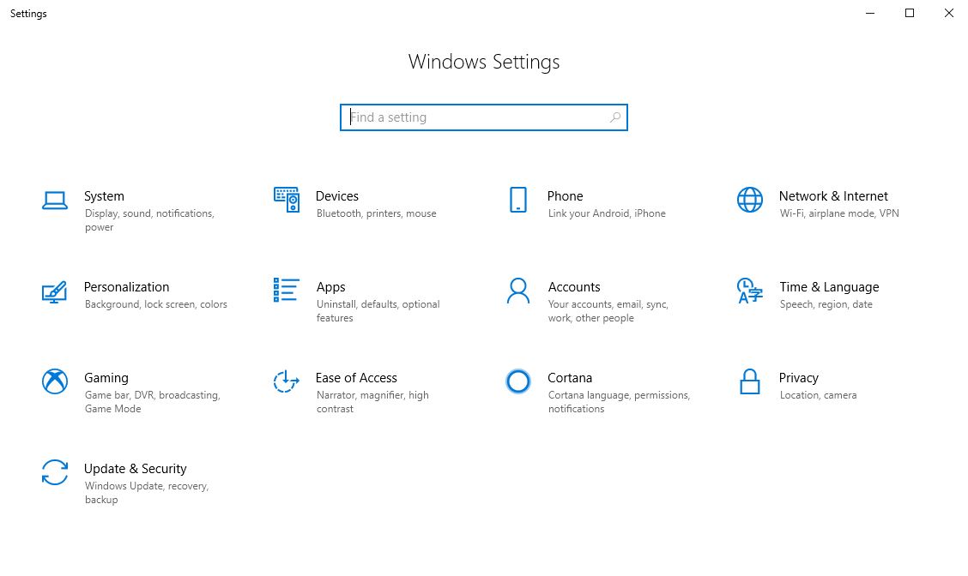Click the System laptop icon
The image size is (968, 576).
tap(55, 201)
